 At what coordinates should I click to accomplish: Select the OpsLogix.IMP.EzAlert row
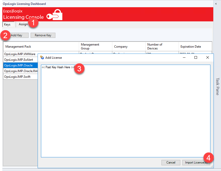pyautogui.click(x=21, y=60)
